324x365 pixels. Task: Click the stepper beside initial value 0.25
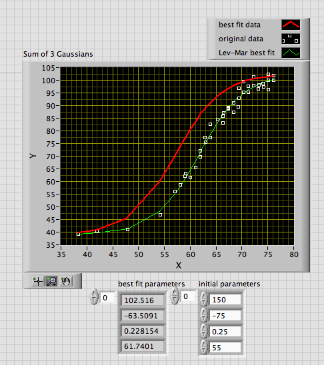(204, 331)
